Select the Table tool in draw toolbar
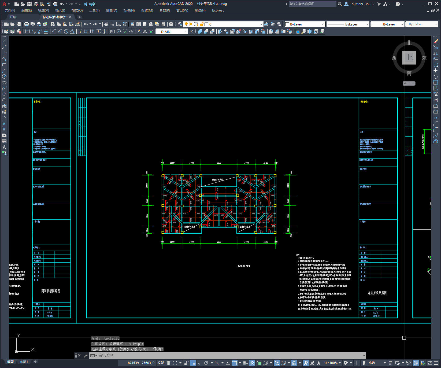 tap(4, 141)
